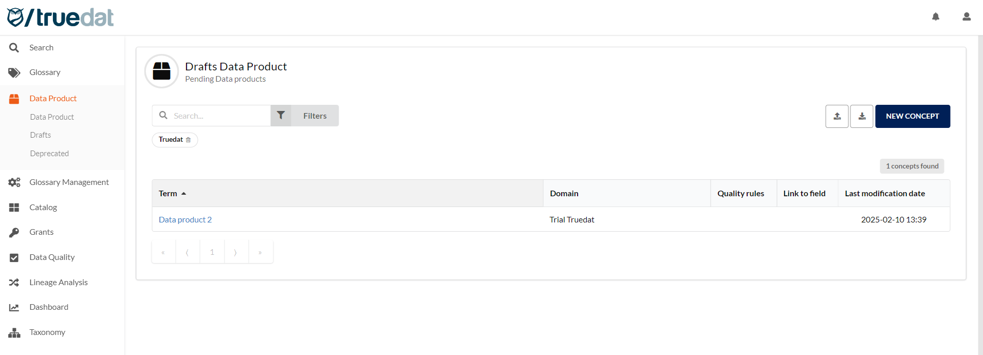Open the Filters dropdown

click(314, 116)
